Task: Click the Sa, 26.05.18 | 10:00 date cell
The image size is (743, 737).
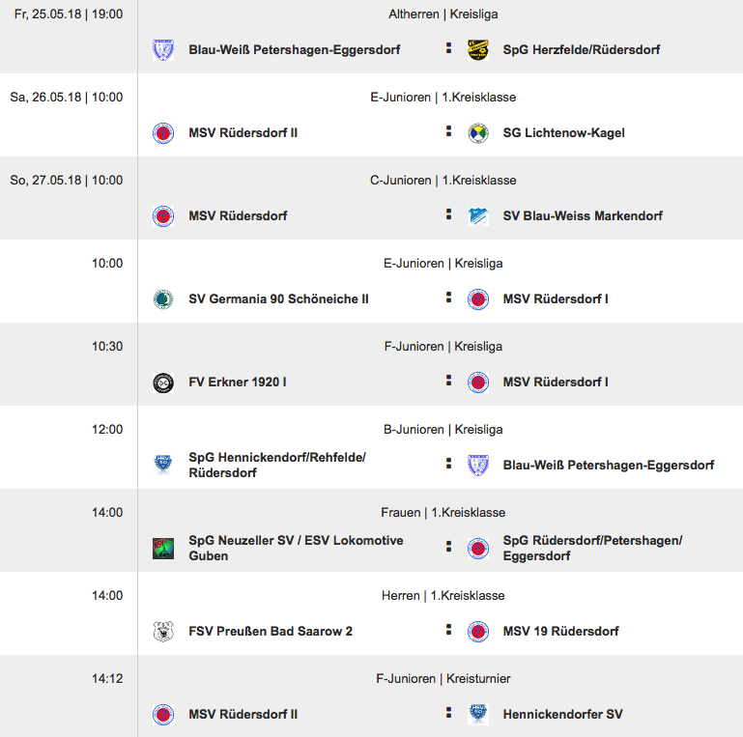Action: point(66,98)
